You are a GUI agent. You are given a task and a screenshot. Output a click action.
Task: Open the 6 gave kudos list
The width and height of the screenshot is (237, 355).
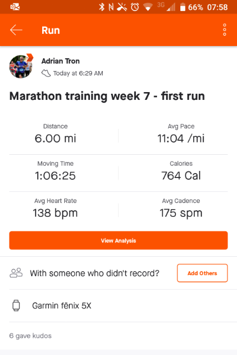tap(31, 336)
